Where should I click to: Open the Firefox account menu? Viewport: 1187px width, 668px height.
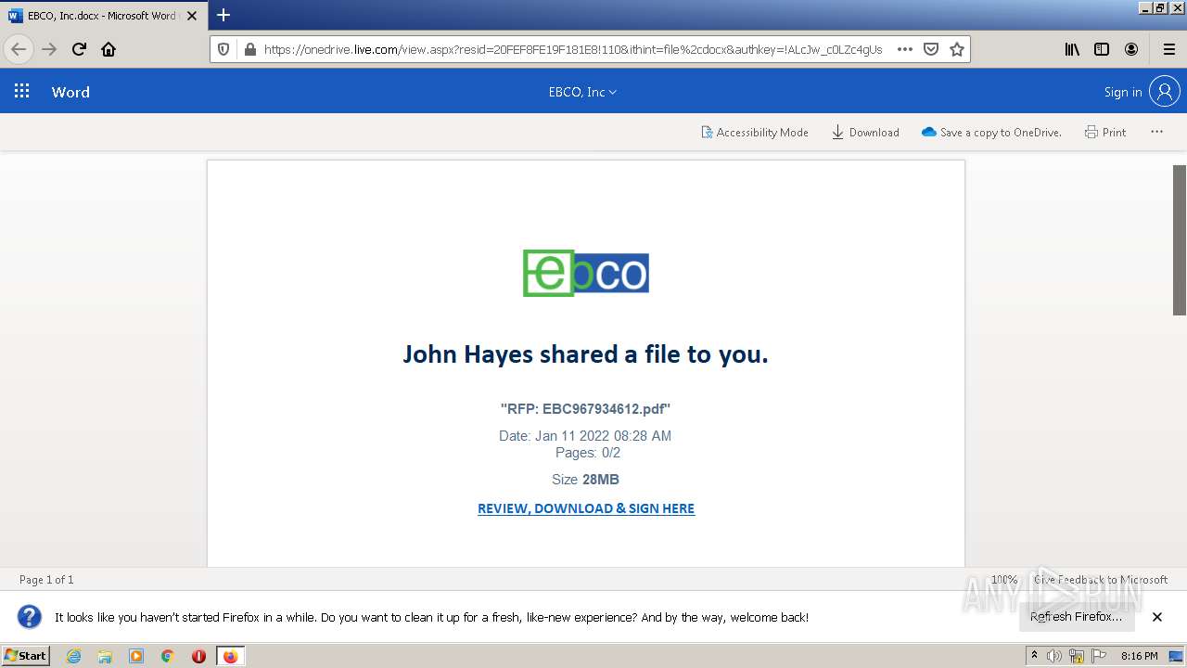[1131, 49]
